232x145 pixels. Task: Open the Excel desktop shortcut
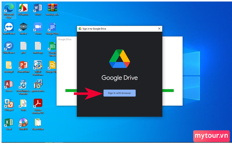(x=9, y=124)
